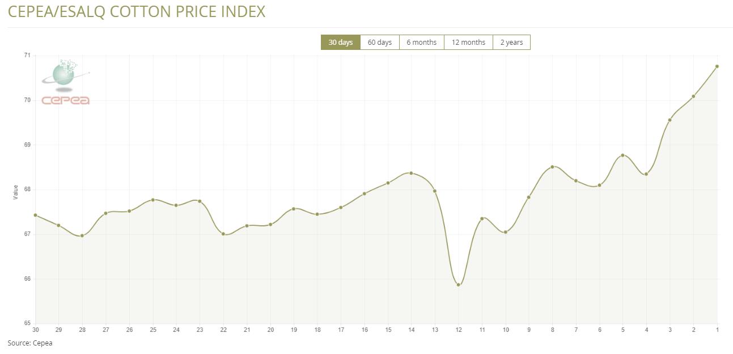Show the 6 months price range
Viewport: 733px width, 354px height.
421,43
